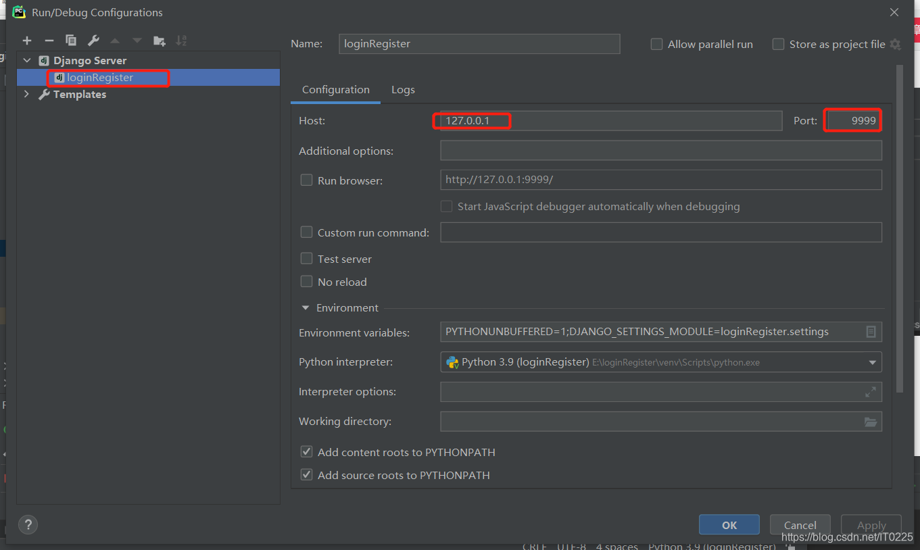Expand the Templates tree node
The width and height of the screenshot is (920, 550).
[x=27, y=94]
